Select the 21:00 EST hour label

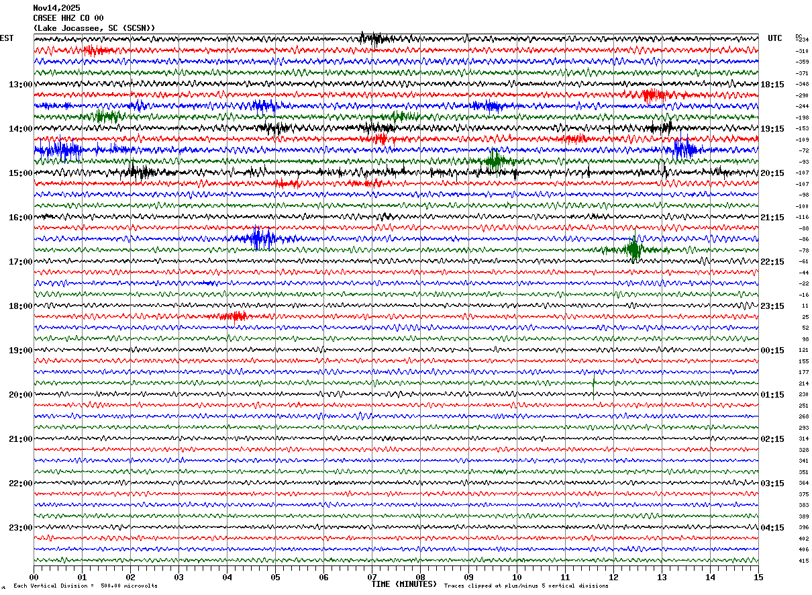pyautogui.click(x=21, y=439)
